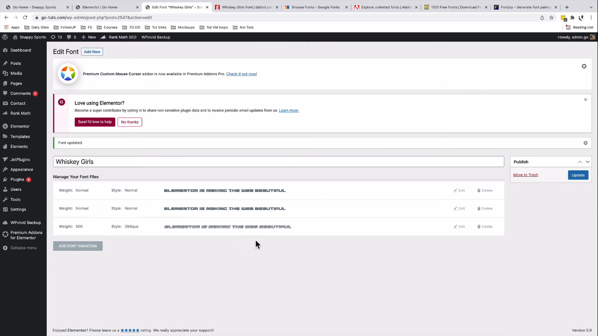Click the Whiskey Girls font title field
Screen dimensions: 598x336
(x=278, y=162)
